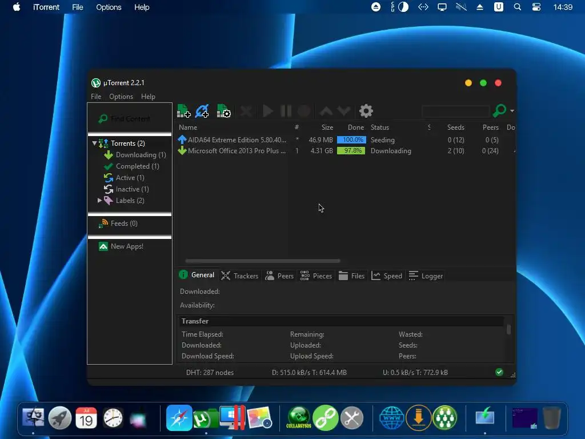Select Completed (1) in the sidebar

point(137,166)
